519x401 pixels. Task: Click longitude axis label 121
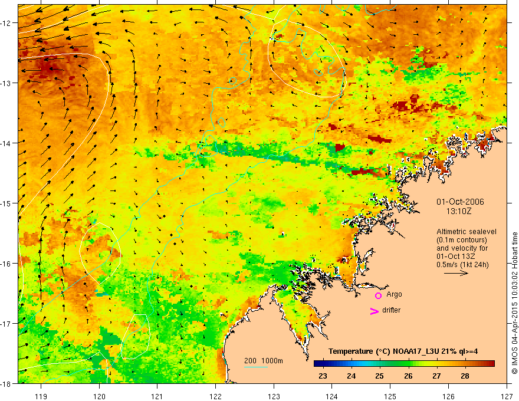[157, 396]
